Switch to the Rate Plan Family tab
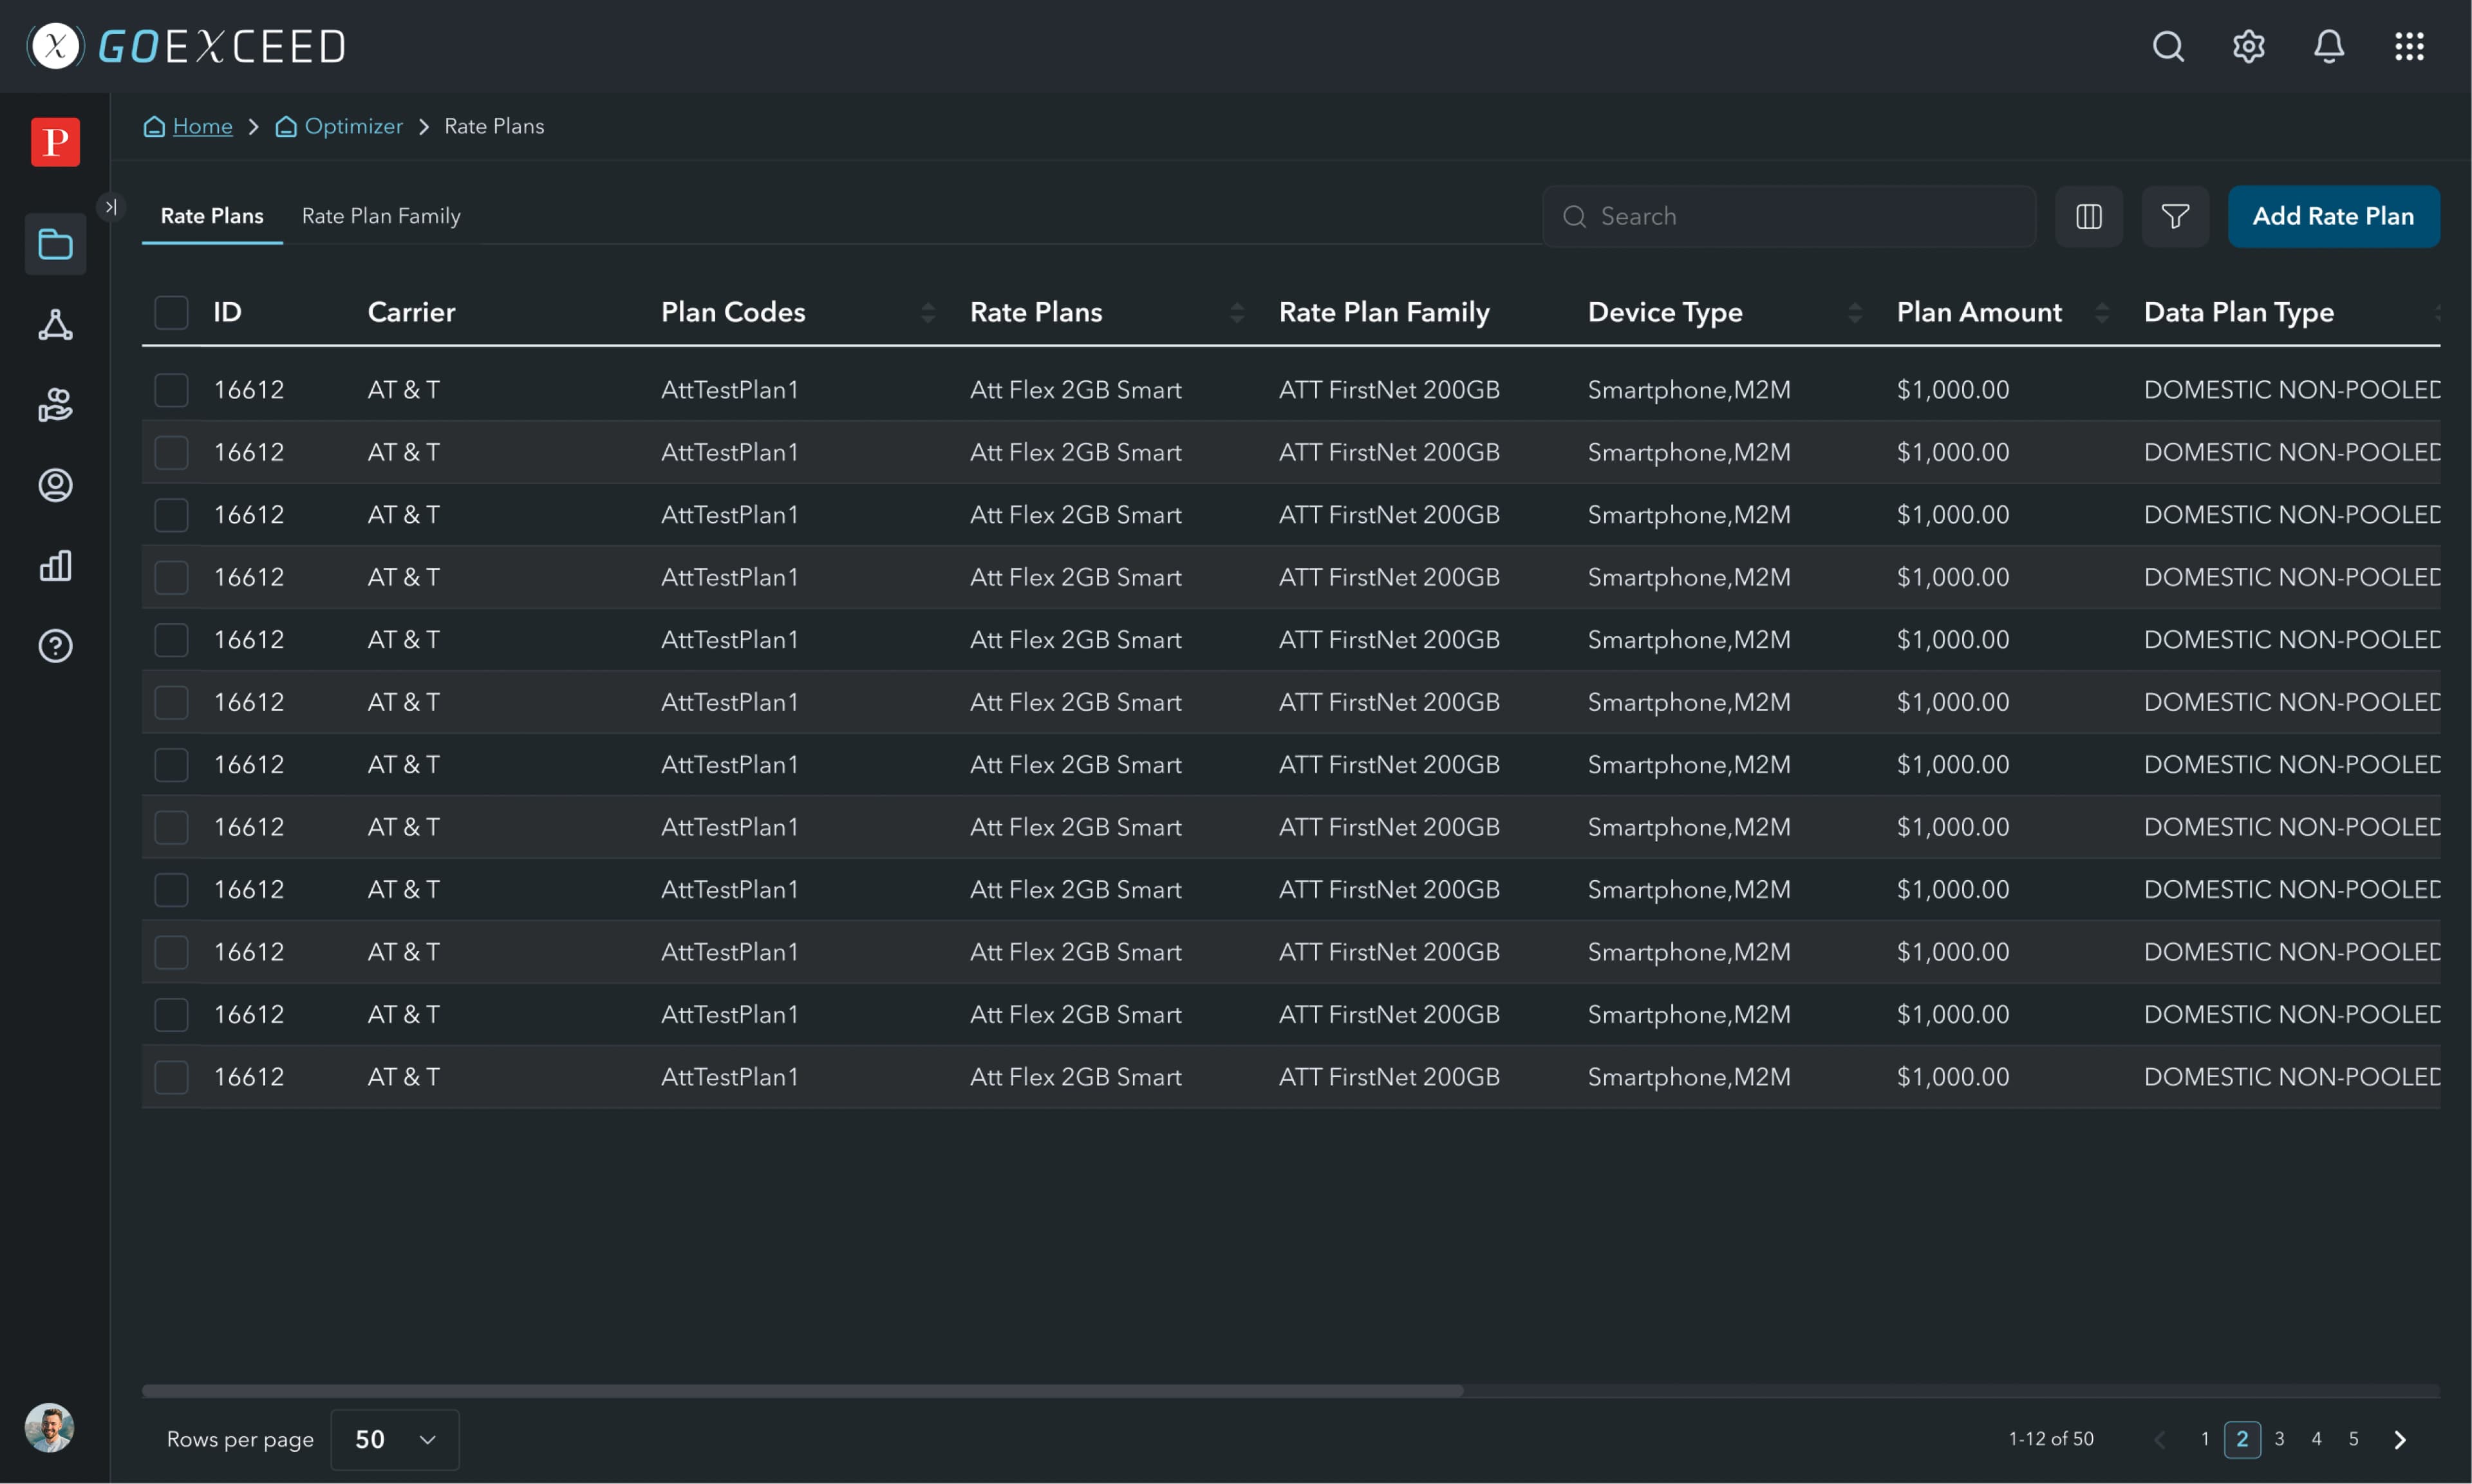Screen dimensions: 2472x1484 [x=381, y=216]
